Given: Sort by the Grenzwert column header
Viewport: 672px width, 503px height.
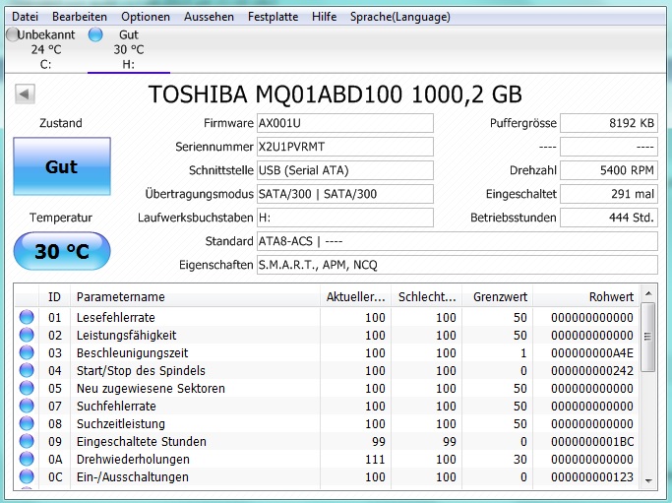Looking at the screenshot, I should 497,296.
